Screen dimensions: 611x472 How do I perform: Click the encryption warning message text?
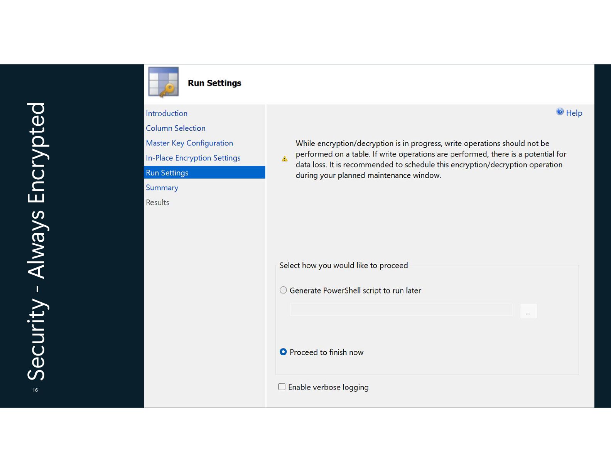point(431,159)
